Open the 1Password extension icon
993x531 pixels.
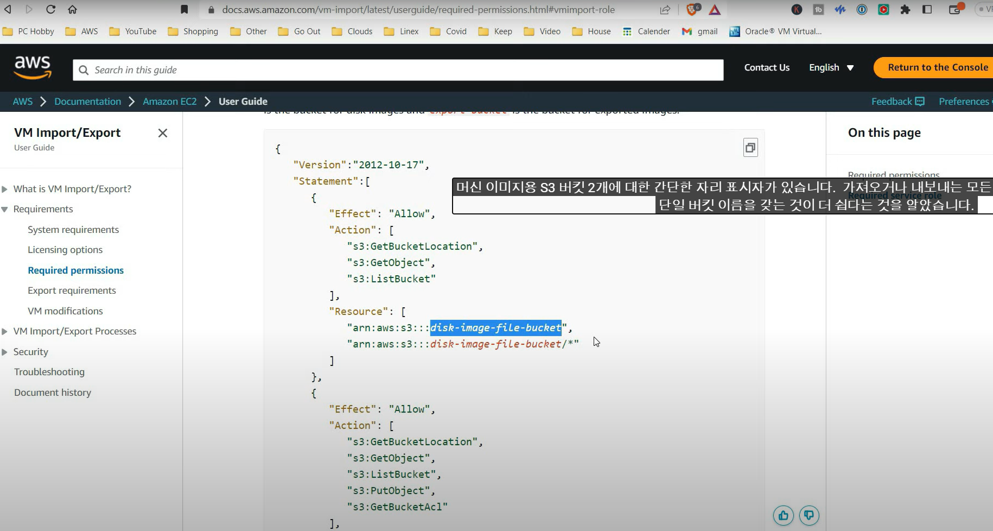[x=862, y=9]
